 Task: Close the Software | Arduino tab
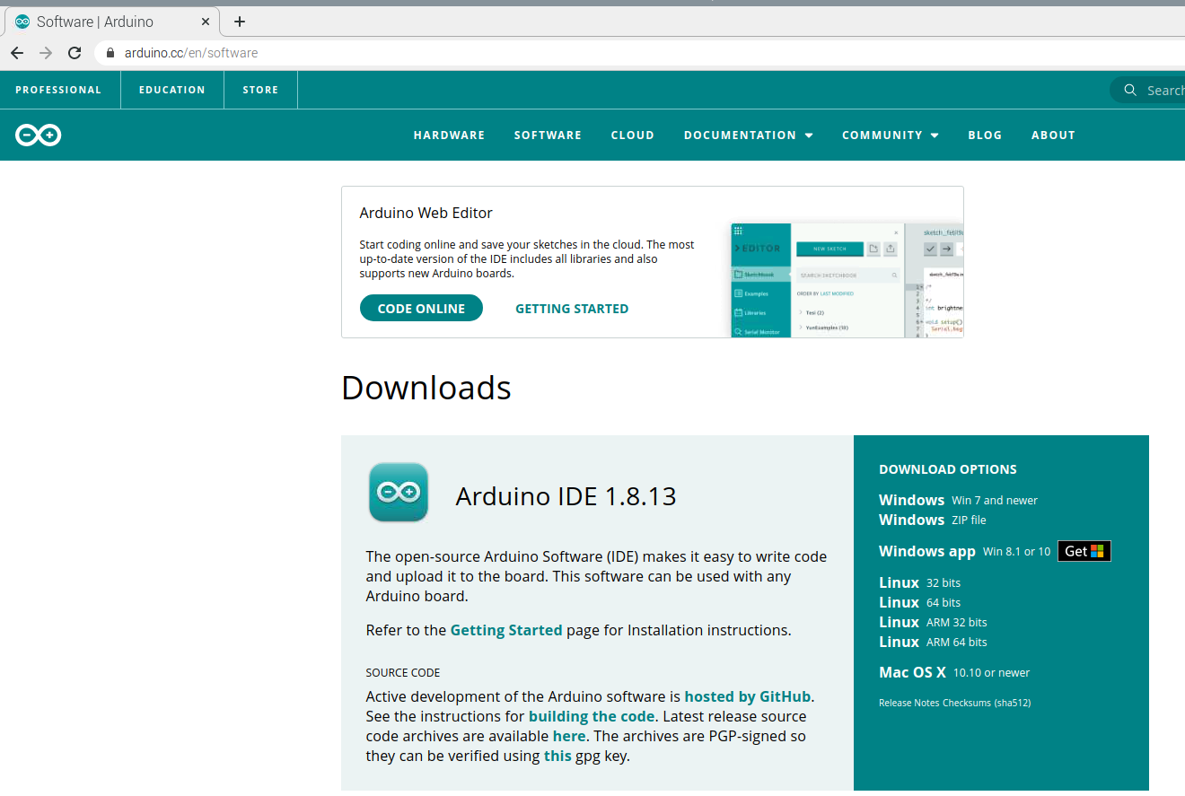point(206,22)
